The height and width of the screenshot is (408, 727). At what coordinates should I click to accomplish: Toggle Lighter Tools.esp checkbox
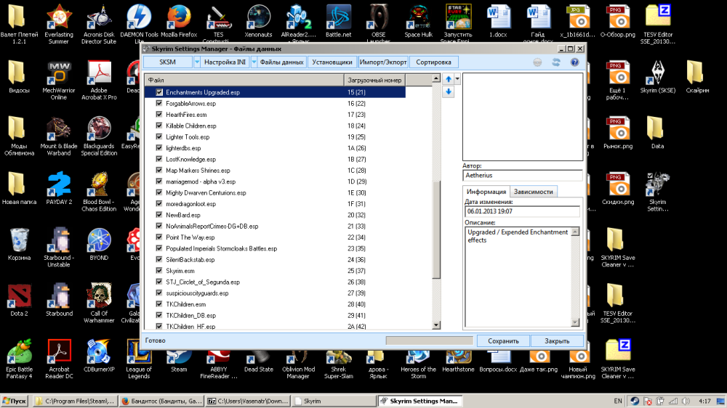[x=159, y=136]
